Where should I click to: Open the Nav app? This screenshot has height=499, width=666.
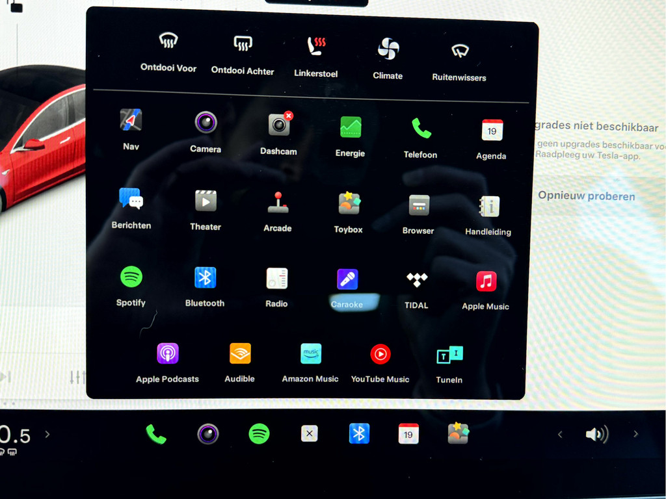click(131, 120)
